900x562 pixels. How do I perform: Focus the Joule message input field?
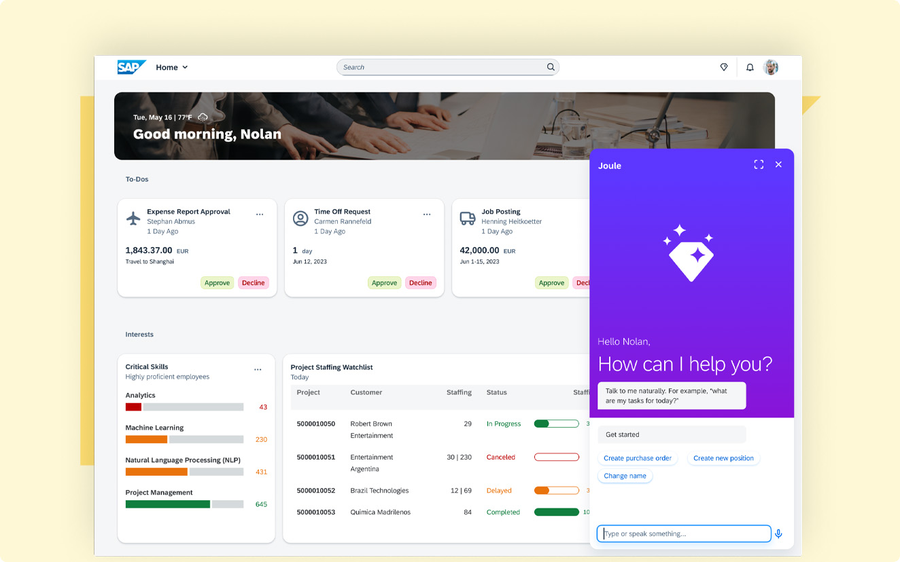684,533
